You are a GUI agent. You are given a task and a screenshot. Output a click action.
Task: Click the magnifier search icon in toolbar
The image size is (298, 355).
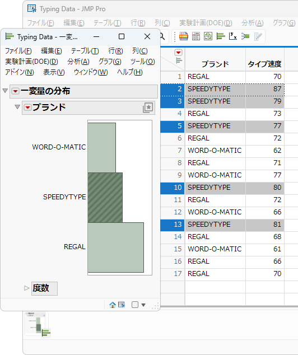[x=162, y=36]
